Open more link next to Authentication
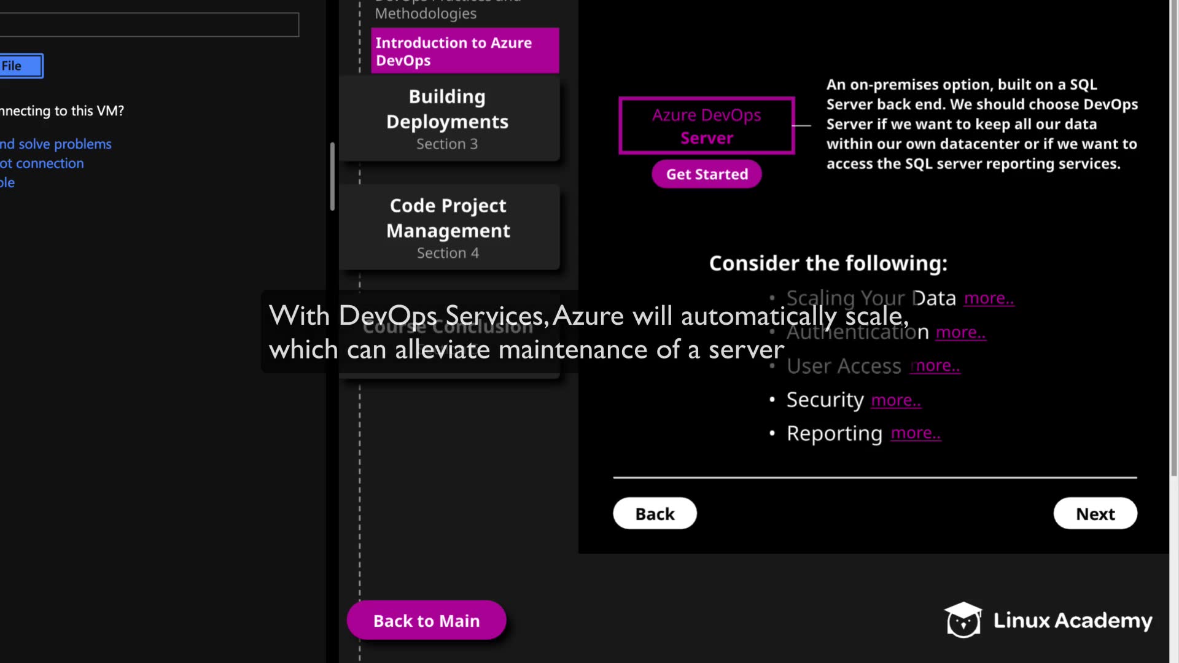Screen dimensions: 1179x663 click(960, 333)
